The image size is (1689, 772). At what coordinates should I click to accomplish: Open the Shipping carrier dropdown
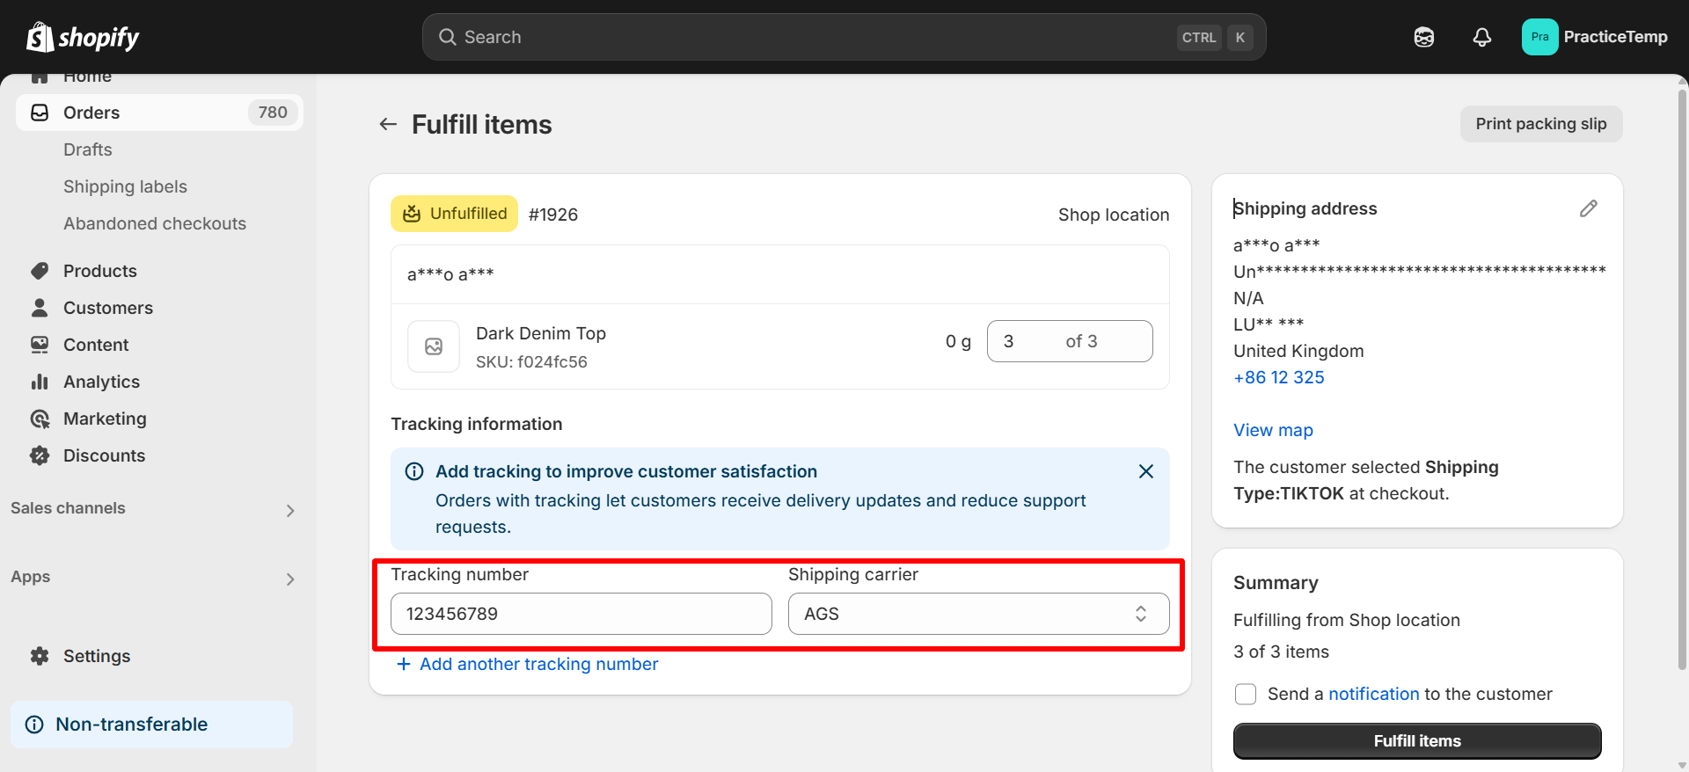click(978, 614)
